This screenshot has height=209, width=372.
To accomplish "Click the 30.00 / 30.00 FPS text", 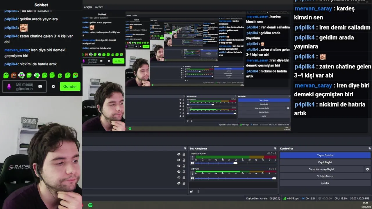I will (360, 199).
